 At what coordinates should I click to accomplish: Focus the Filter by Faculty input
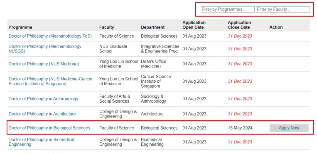click(x=283, y=10)
